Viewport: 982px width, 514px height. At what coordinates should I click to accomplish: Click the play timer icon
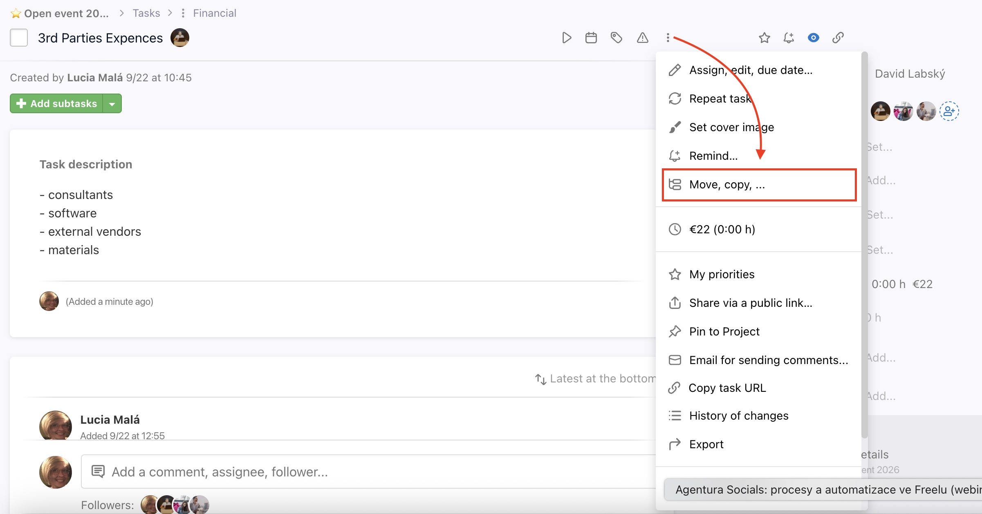coord(566,38)
